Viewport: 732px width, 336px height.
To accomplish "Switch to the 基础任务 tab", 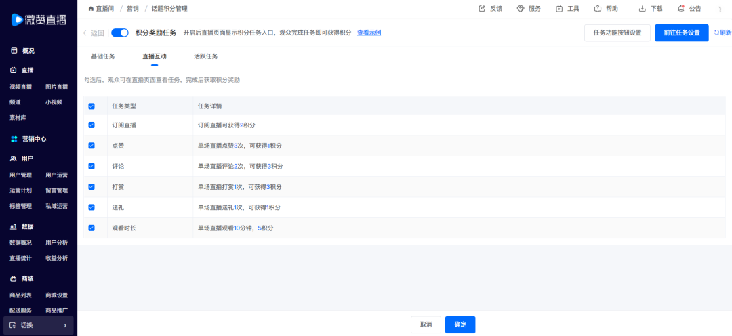I will (x=103, y=56).
